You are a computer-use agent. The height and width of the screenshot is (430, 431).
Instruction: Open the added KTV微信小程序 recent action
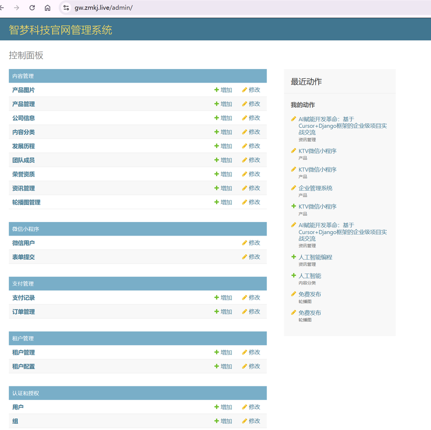(x=317, y=206)
